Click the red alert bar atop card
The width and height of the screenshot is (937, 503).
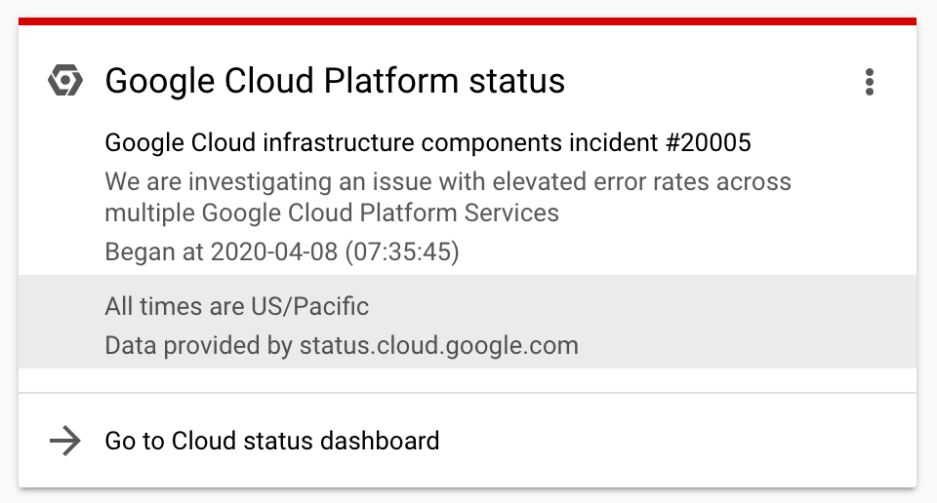pos(468,21)
